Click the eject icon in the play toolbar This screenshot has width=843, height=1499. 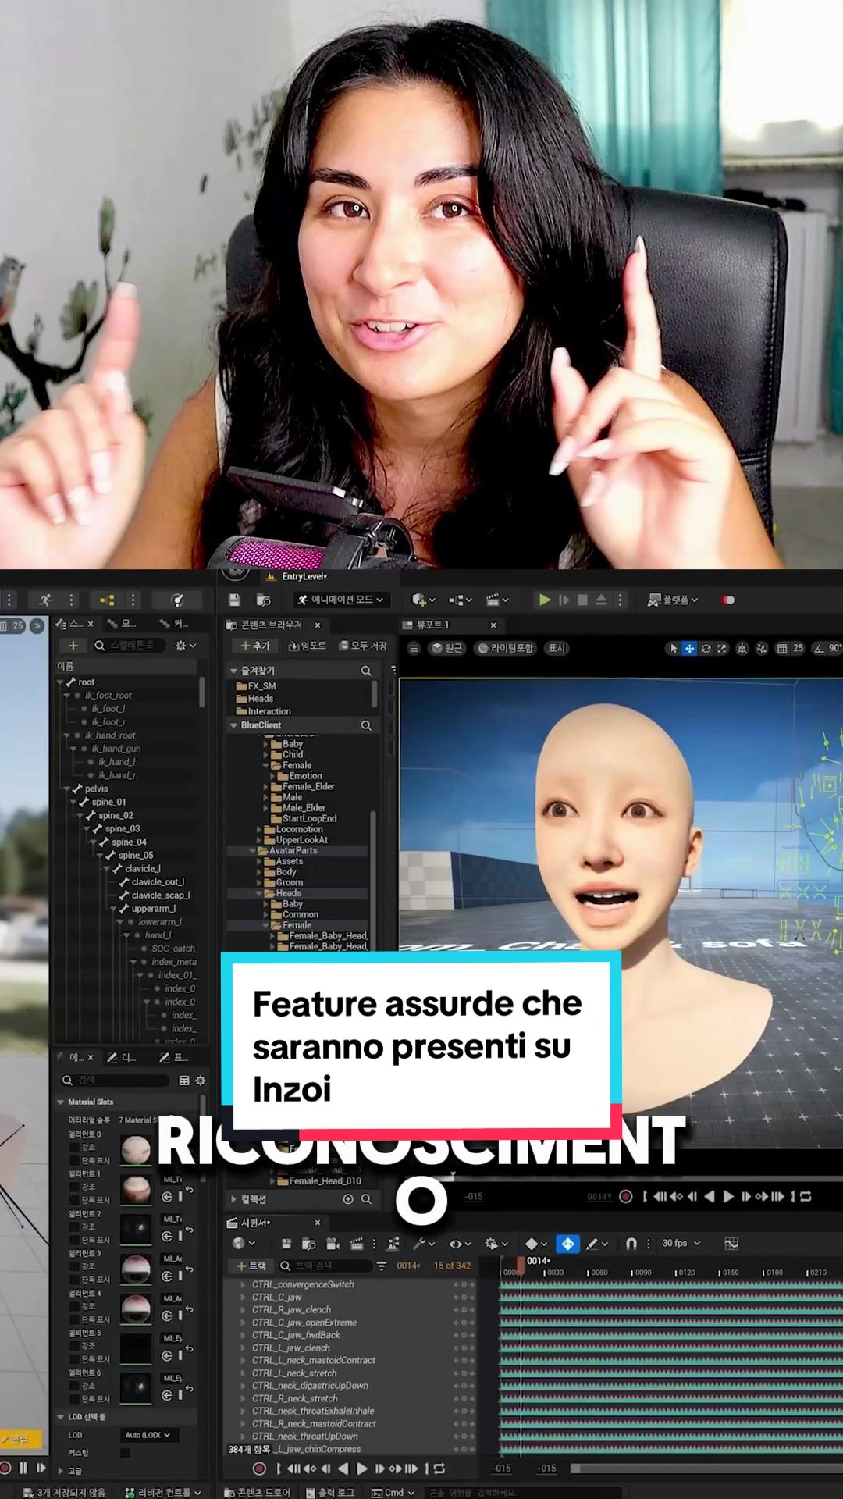(601, 600)
